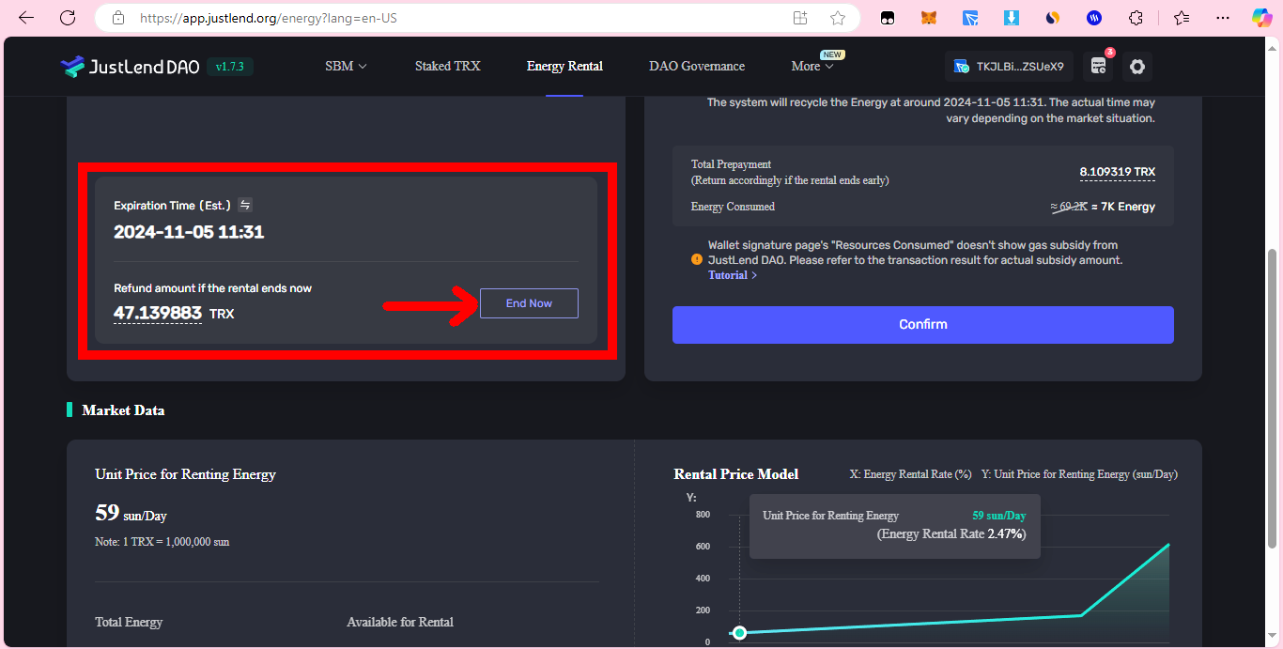Bookmark this page with the star icon

(838, 18)
